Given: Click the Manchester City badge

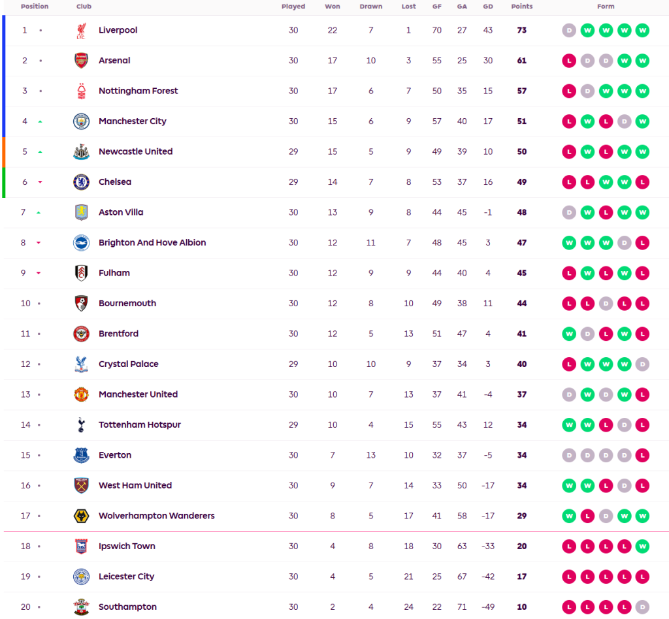Looking at the screenshot, I should pyautogui.click(x=81, y=121).
